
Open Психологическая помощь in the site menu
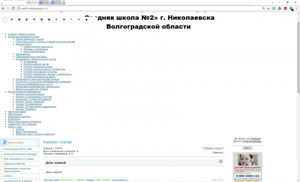[20, 154]
